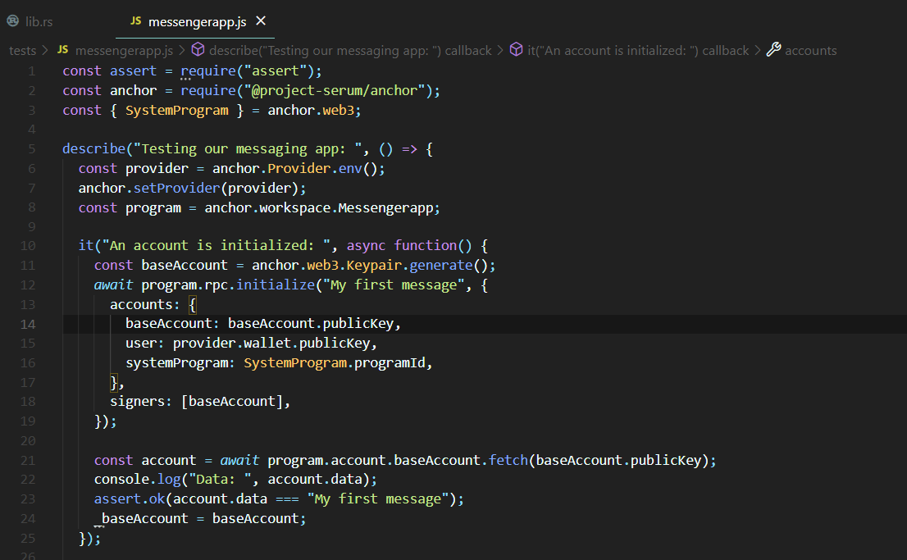The width and height of the screenshot is (907, 560).
Task: Close the messengerapp.js tab
Action: [x=261, y=20]
